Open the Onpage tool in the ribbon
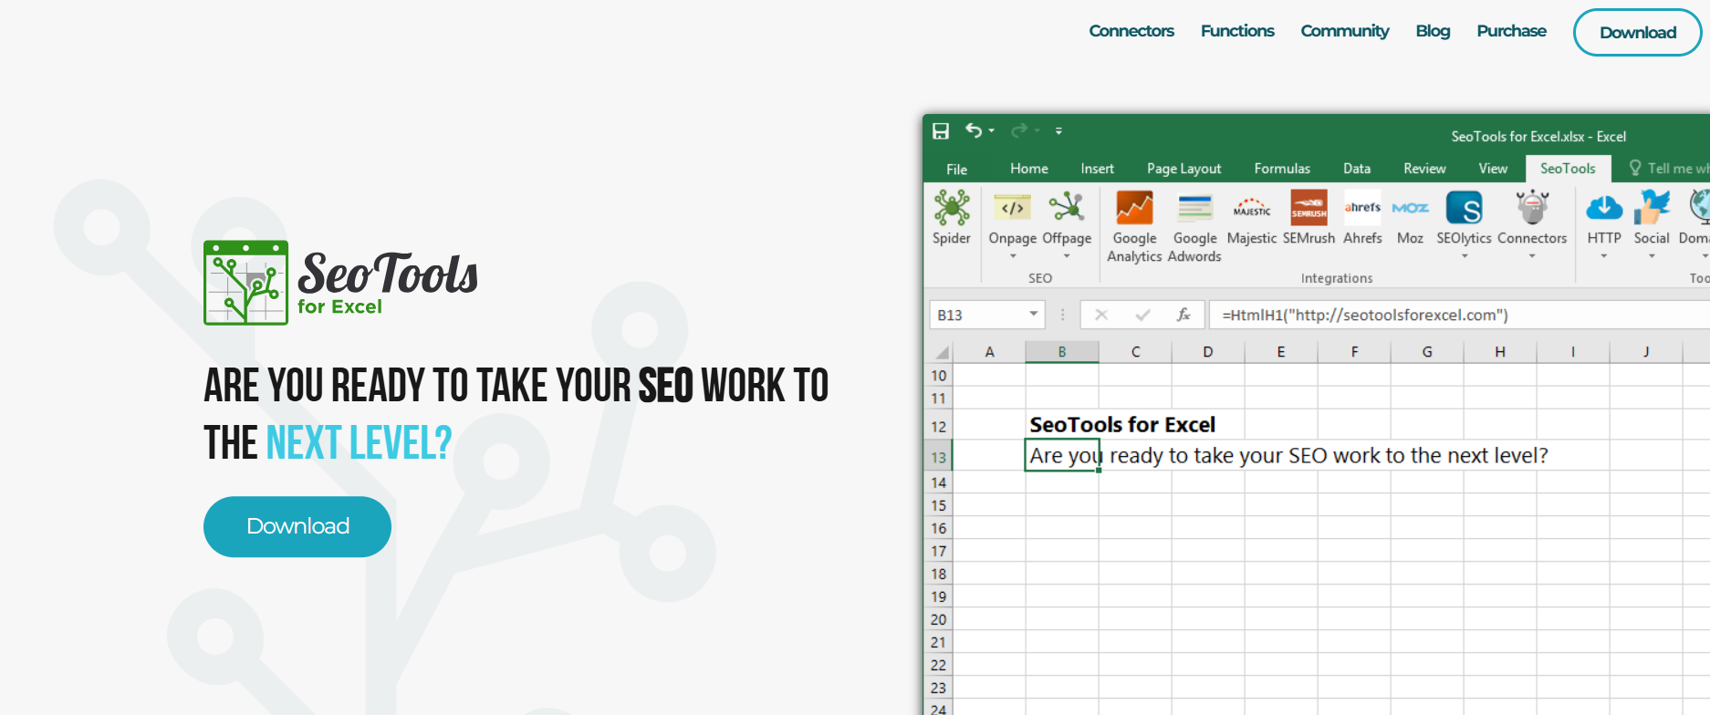This screenshot has width=1710, height=715. point(1012,209)
